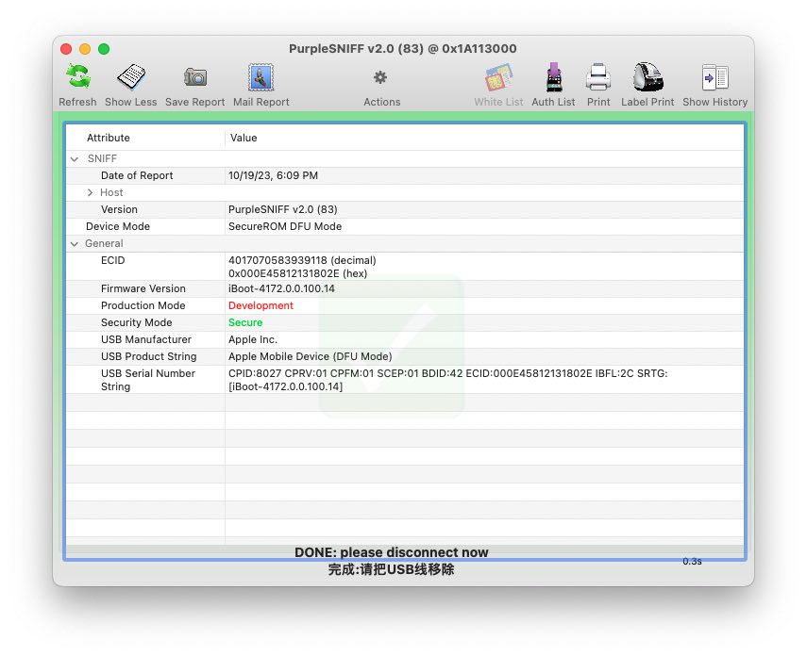Viewport: 807px width, 656px height.
Task: Click the Print printer icon
Action: (x=598, y=77)
